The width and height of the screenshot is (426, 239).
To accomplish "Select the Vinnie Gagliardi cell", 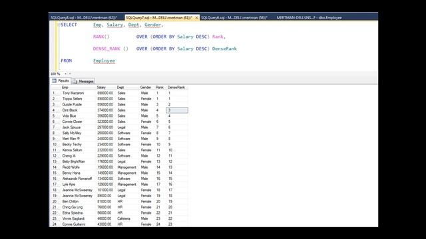I will coord(79,218).
